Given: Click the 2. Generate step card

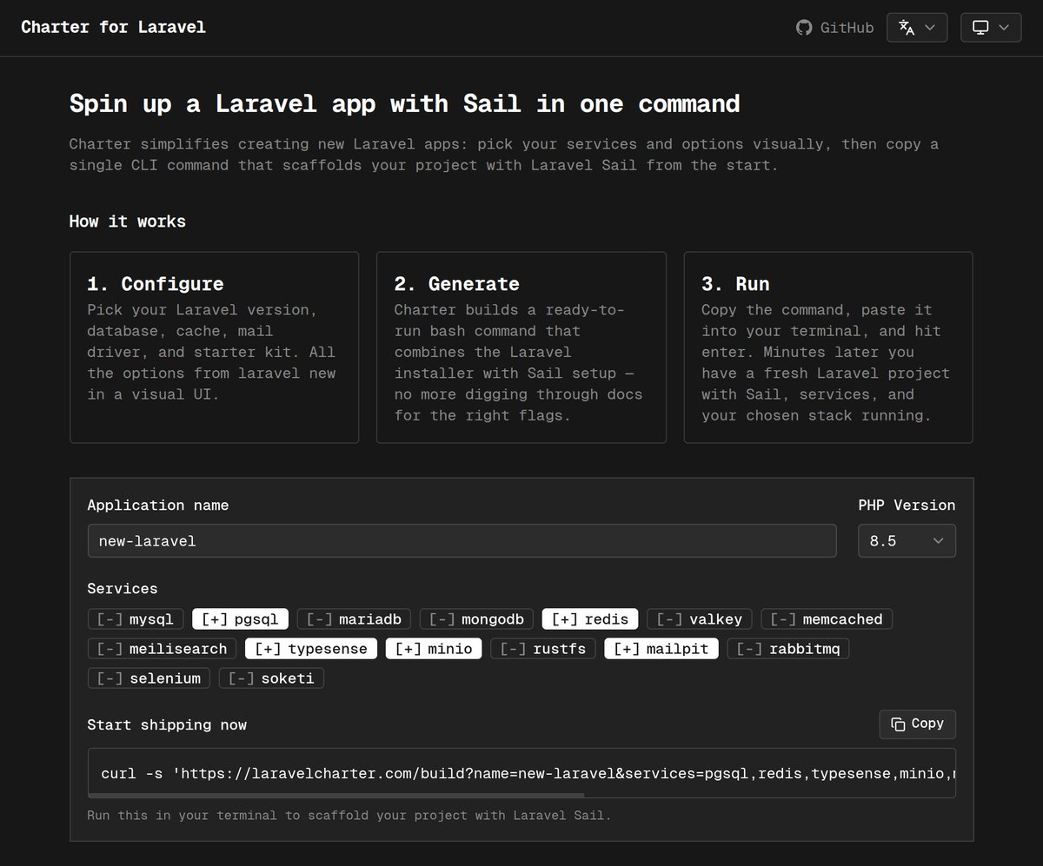Looking at the screenshot, I should click(x=521, y=347).
